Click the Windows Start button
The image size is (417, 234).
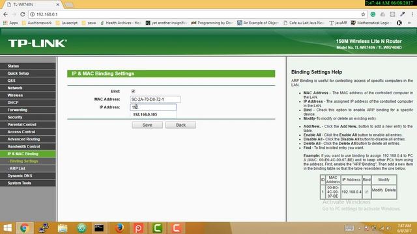tap(7, 228)
